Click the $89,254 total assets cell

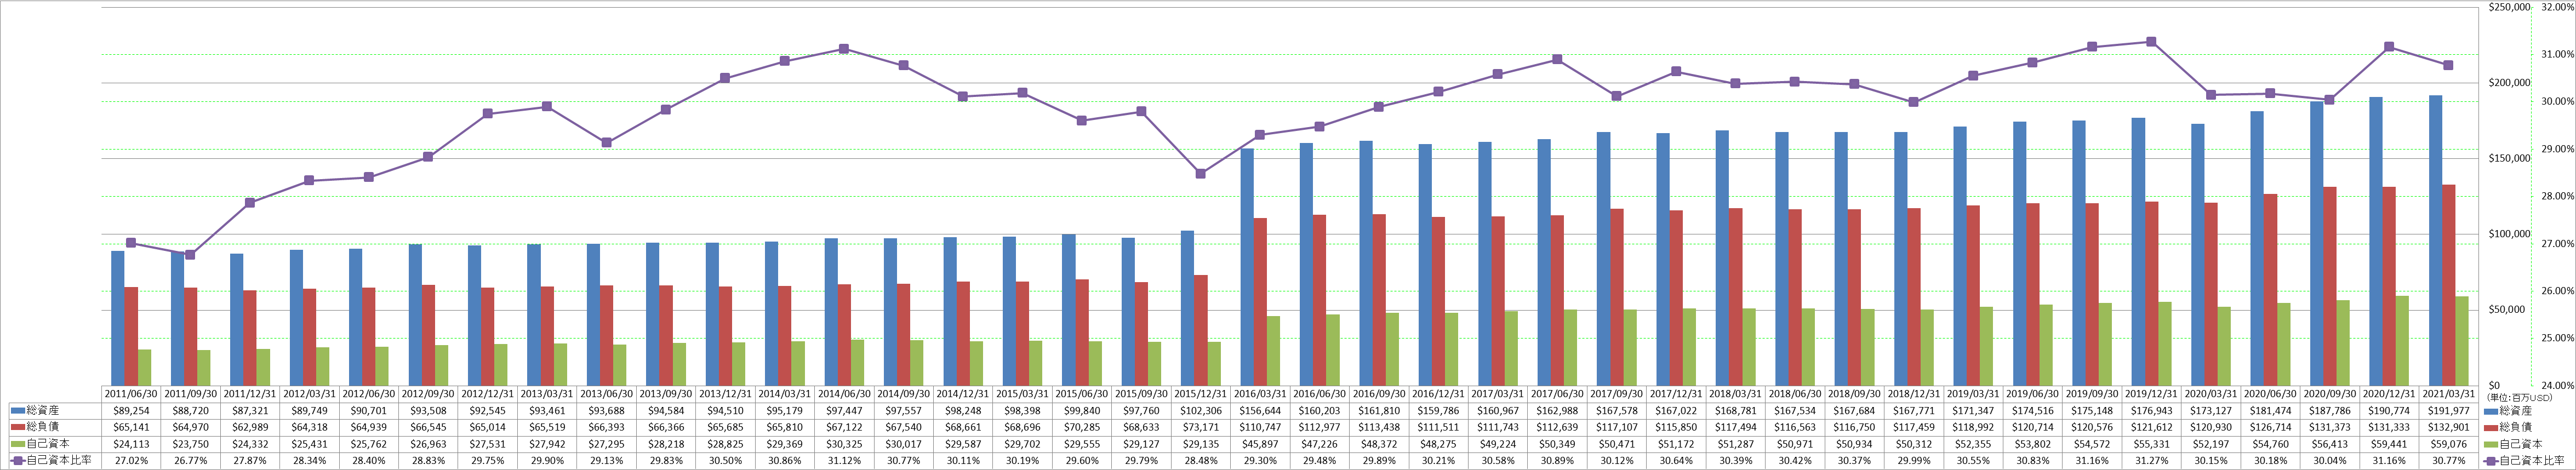tap(131, 411)
